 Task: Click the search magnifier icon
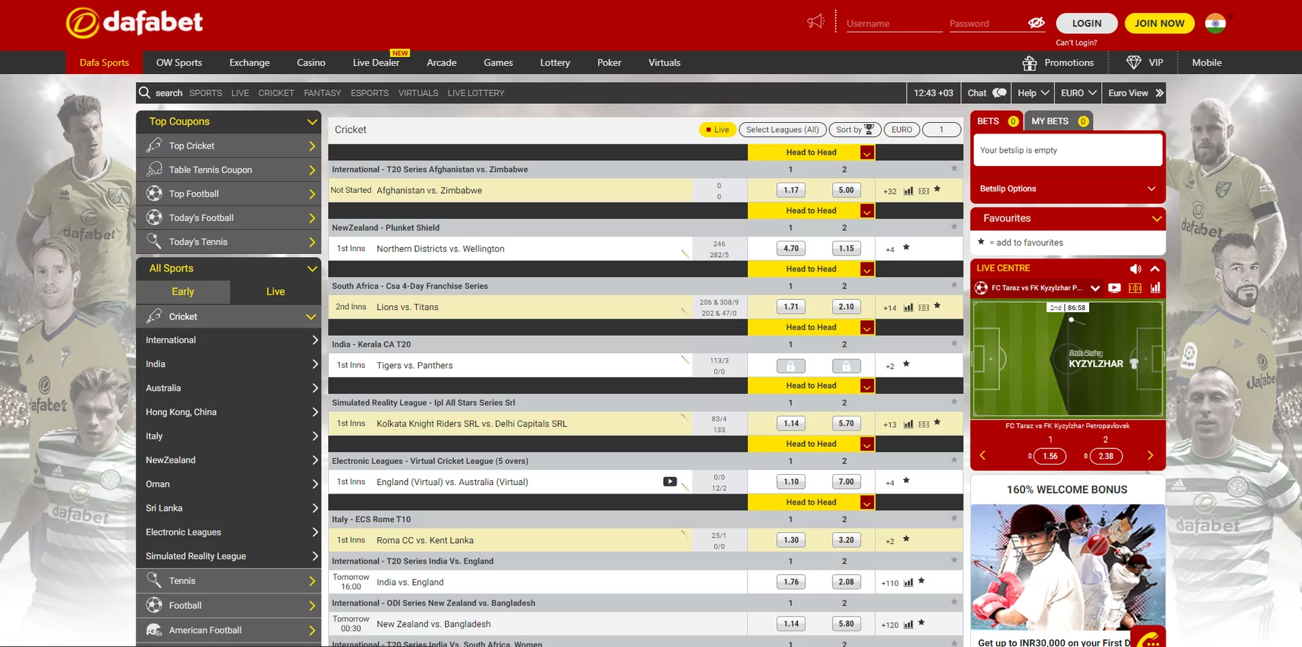click(144, 92)
